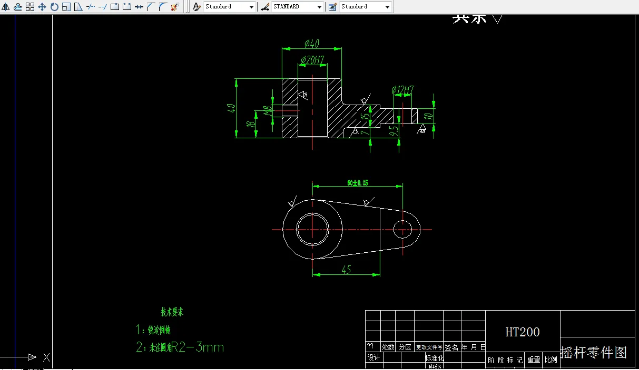Screen dimensions: 639x370
Task: Select the M8 thread dimension text
Action: [x=268, y=110]
